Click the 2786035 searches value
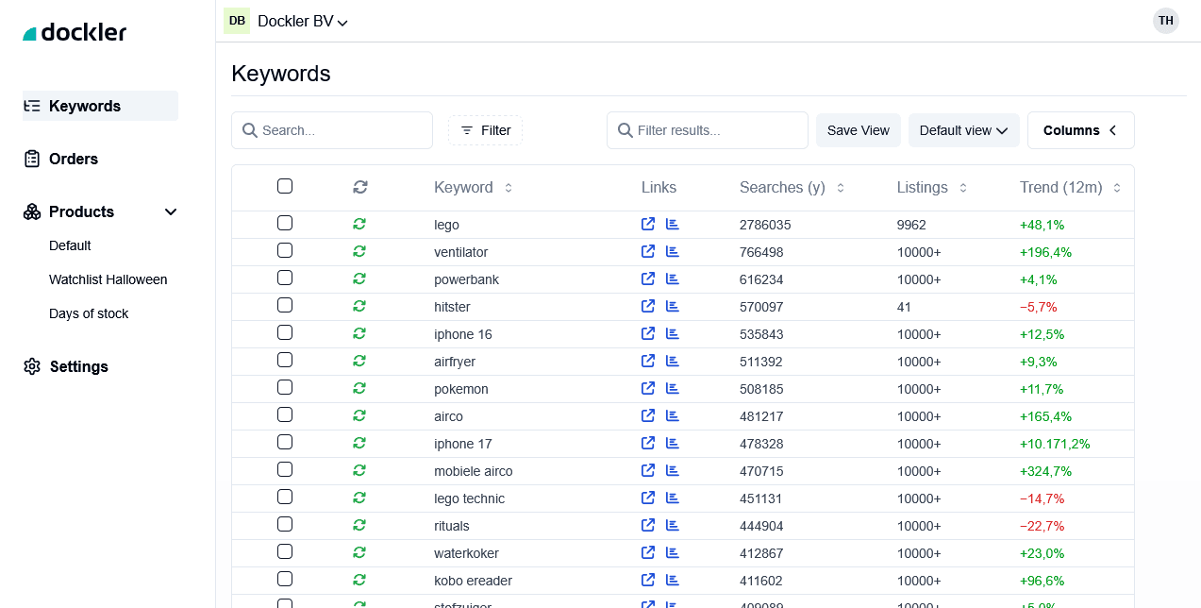This screenshot has height=608, width=1201. [765, 225]
